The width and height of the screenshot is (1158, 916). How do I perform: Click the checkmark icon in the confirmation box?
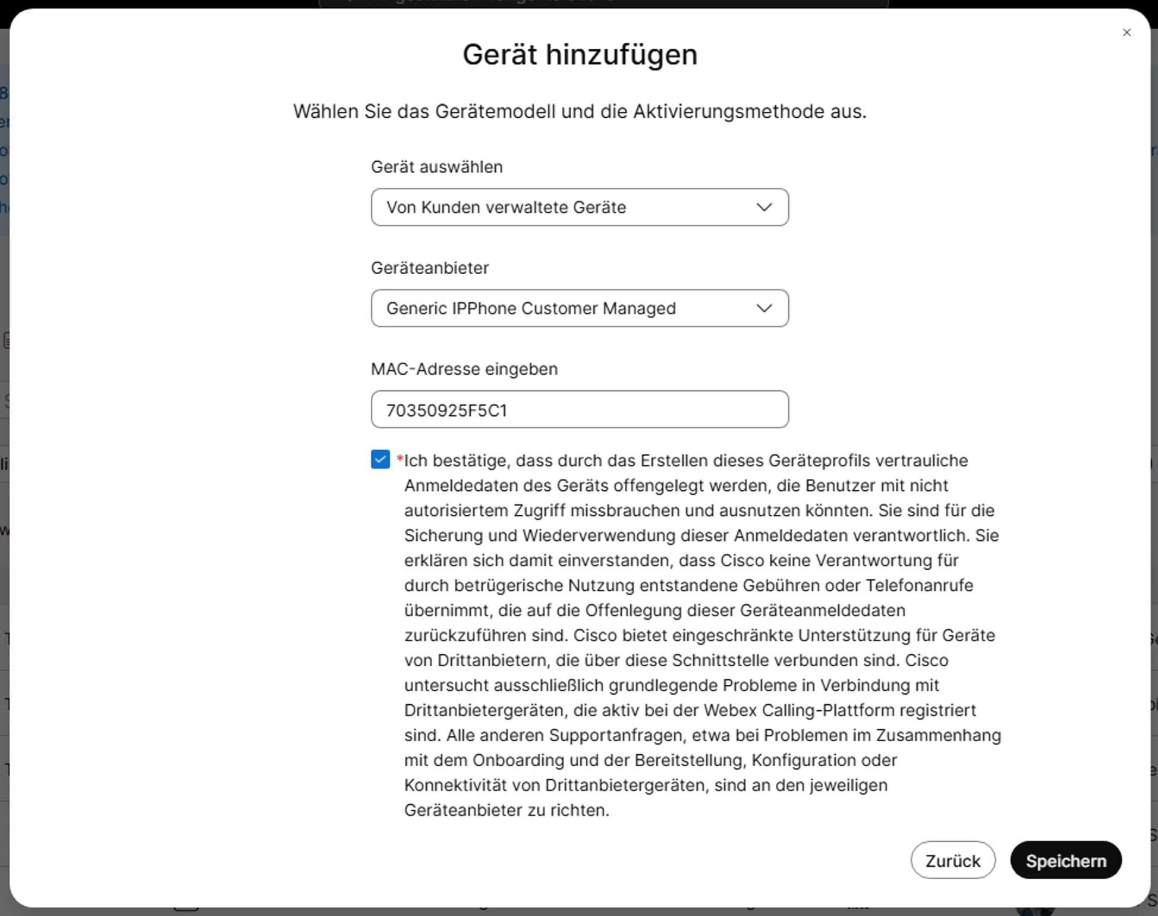380,460
